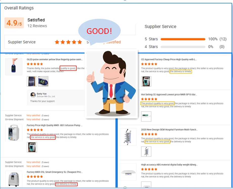Click Betty Yan's avatar icon
Screen dimensions: 233x189
tap(33, 95)
